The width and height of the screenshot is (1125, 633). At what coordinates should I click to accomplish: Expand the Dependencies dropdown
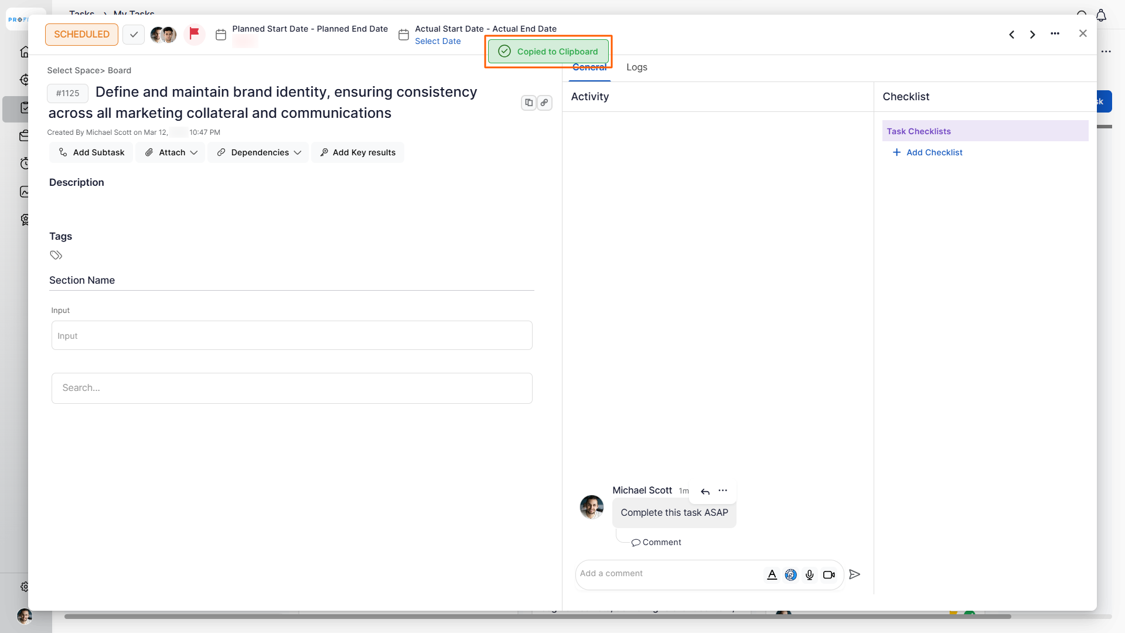[x=258, y=152]
